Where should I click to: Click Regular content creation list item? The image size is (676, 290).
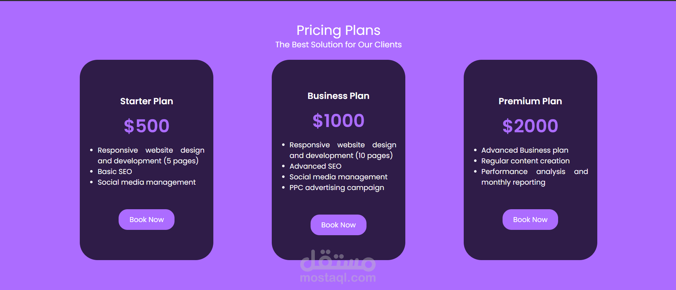(x=525, y=161)
